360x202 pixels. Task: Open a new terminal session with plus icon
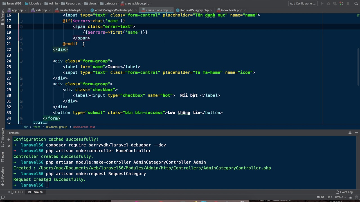pyautogui.click(x=9, y=139)
